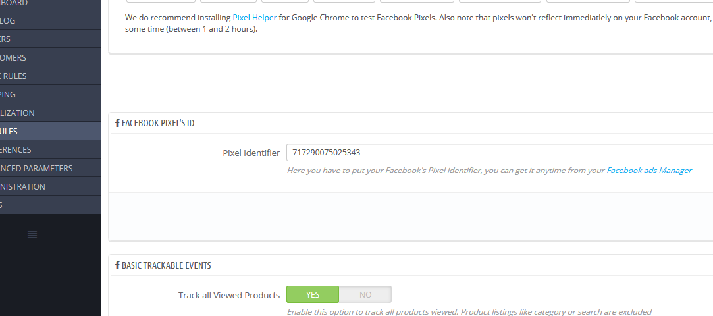The width and height of the screenshot is (713, 316).
Task: Open Preferences in the sidebar
Action: [x=16, y=150]
